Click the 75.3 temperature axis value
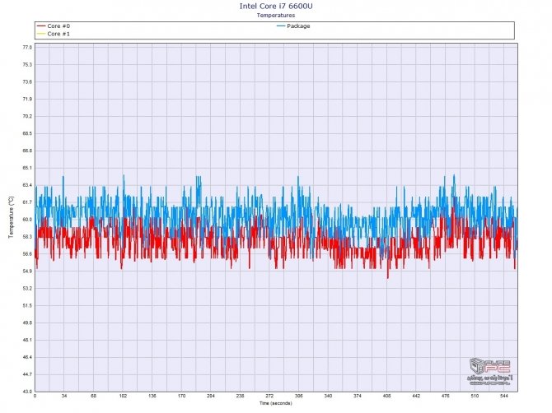Screen dimensions: 552x413 (x=27, y=65)
